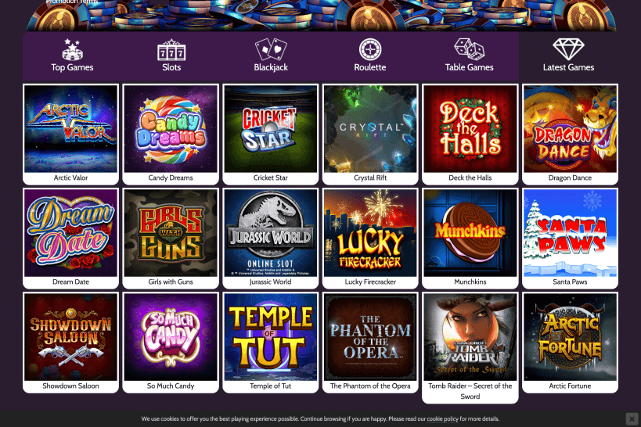Screen dimensions: 641x427
Task: Open the Blackjack cards icon
Action: coord(271,49)
